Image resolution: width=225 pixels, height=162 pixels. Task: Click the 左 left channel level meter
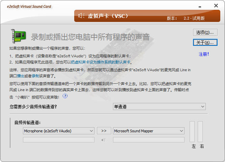coord(192,132)
